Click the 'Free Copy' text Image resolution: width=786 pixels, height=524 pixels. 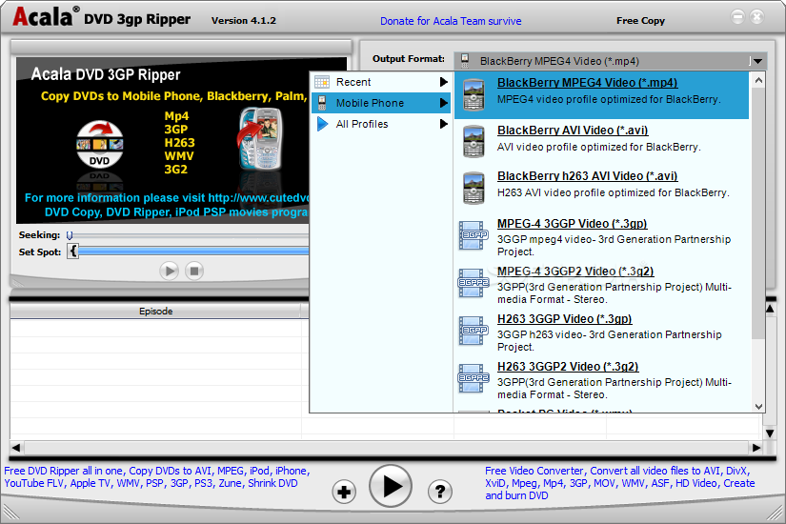coord(640,21)
